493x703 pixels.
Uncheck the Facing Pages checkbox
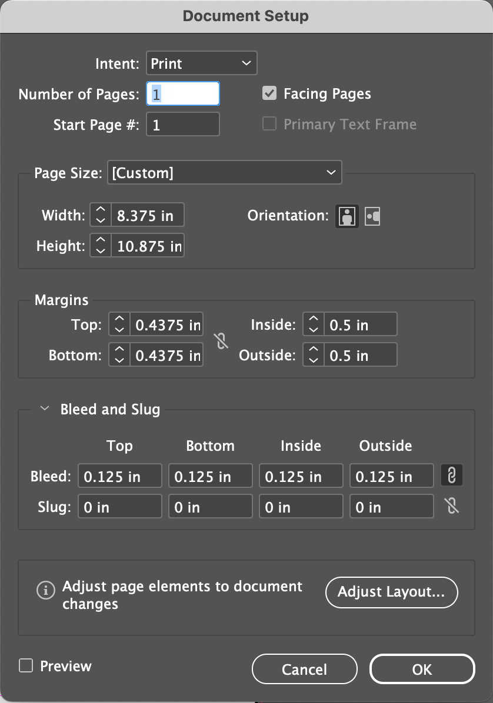tap(269, 93)
